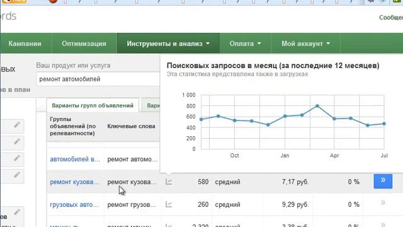
Task: Click the trend chart icon in грузовых авто row
Action: click(x=169, y=204)
